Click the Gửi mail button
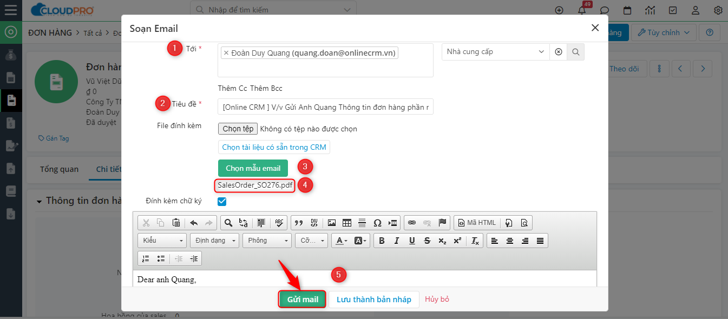Image resolution: width=728 pixels, height=319 pixels. (x=303, y=300)
